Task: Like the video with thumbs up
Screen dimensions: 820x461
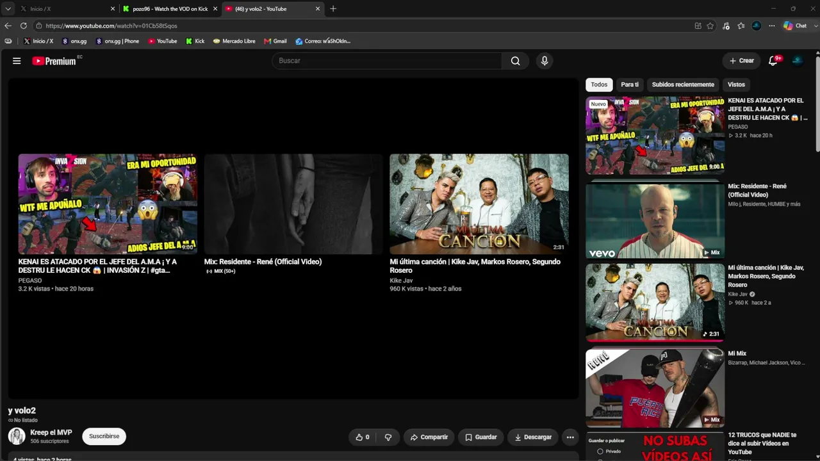Action: (363, 437)
